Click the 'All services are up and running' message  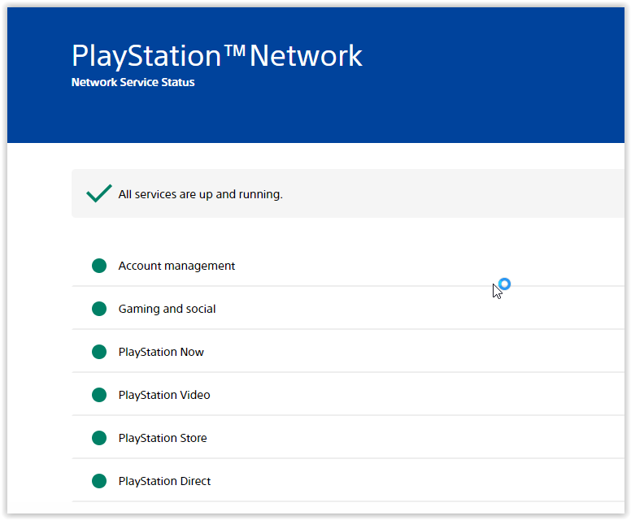click(x=200, y=194)
